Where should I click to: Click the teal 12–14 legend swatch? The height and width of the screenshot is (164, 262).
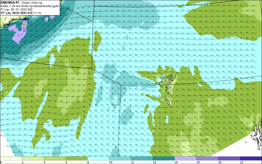tap(142, 158)
